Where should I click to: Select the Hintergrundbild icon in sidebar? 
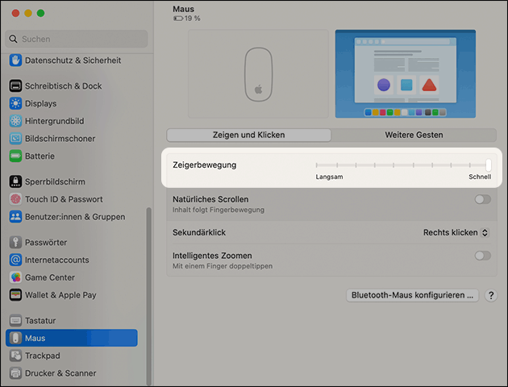pos(15,121)
